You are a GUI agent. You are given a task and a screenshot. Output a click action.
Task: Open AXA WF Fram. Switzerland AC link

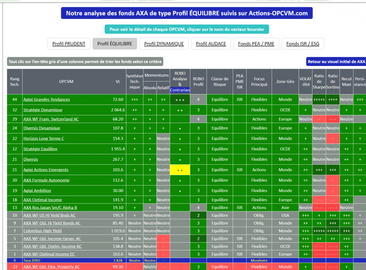[x=51, y=119]
